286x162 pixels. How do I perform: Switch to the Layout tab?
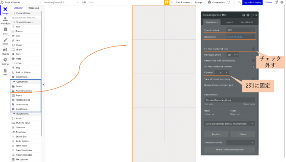pos(229,22)
